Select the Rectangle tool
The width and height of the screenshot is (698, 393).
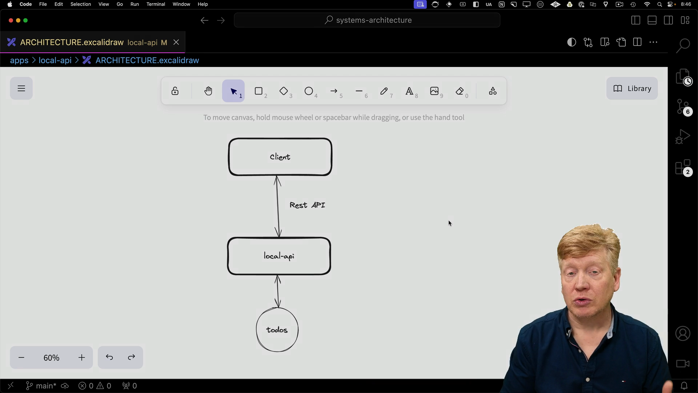pos(259,91)
